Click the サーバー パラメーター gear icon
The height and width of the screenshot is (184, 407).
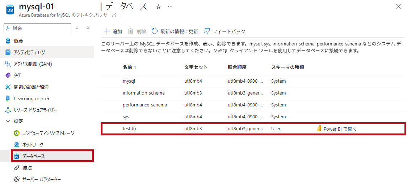coord(16,179)
